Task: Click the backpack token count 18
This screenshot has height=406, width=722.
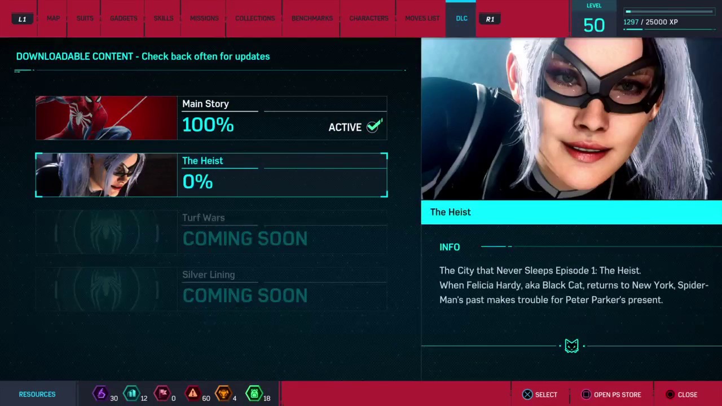Action: [267, 398]
